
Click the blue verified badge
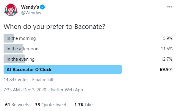43,7
